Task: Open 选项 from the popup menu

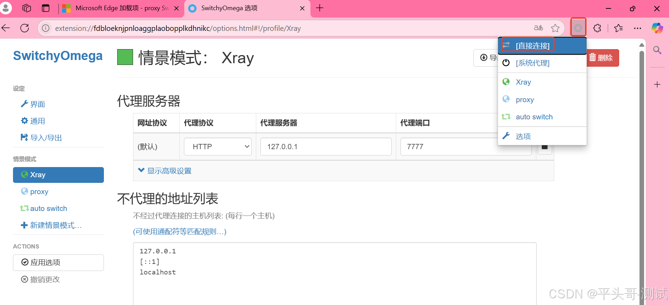Action: tap(542, 136)
